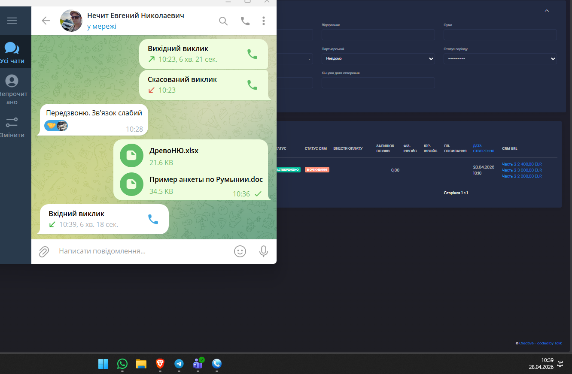
Task: Open the taskbar clock showing 10:39
Action: tap(541, 364)
